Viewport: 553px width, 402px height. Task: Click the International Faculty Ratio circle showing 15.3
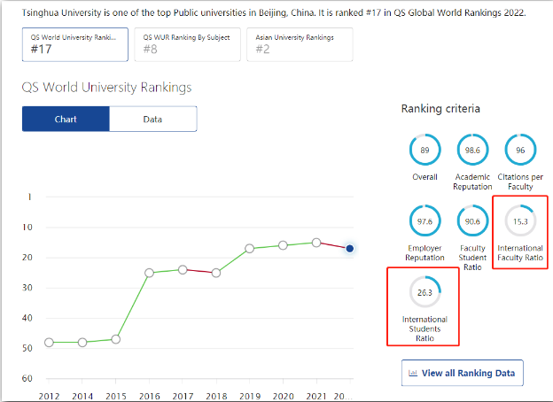pyautogui.click(x=520, y=220)
